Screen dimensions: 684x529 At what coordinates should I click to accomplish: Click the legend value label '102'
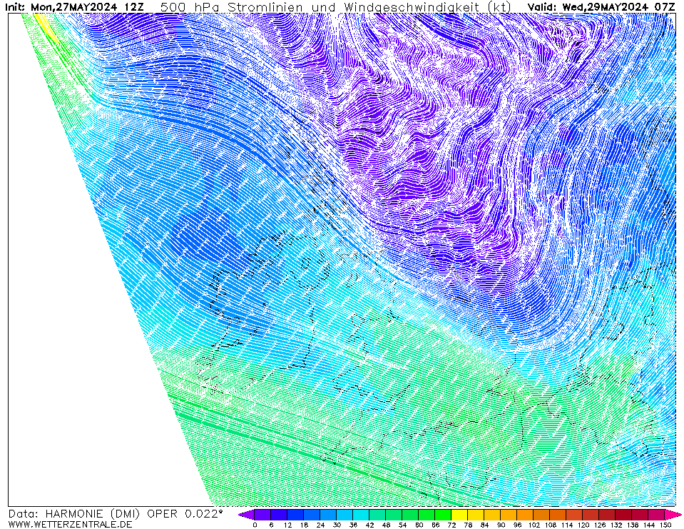click(534, 525)
